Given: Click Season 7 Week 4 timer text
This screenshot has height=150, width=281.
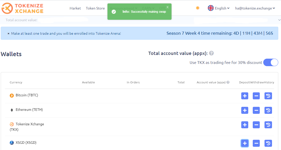Looking at the screenshot, I should coord(220,33).
